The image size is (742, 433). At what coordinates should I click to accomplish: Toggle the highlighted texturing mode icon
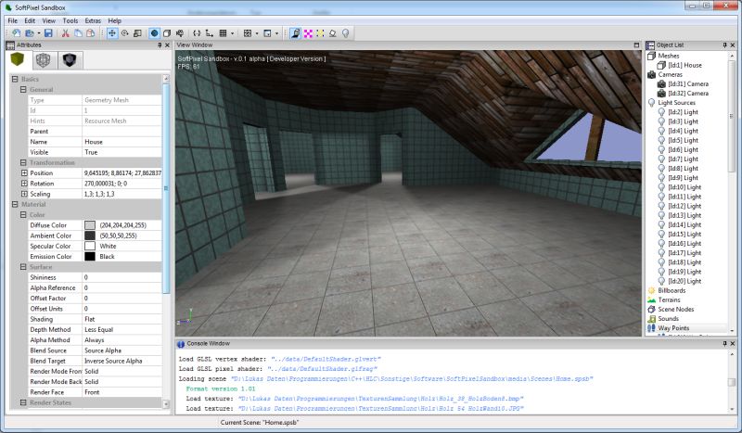[x=295, y=33]
